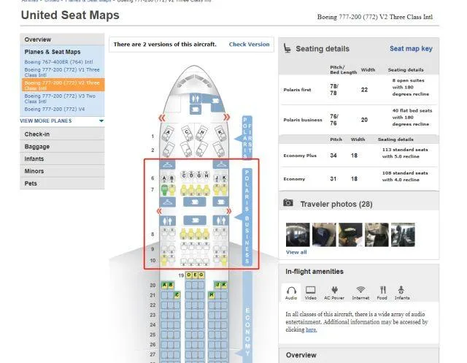Select Boeing 767-400ER (764) Intl plane

pos(58,62)
